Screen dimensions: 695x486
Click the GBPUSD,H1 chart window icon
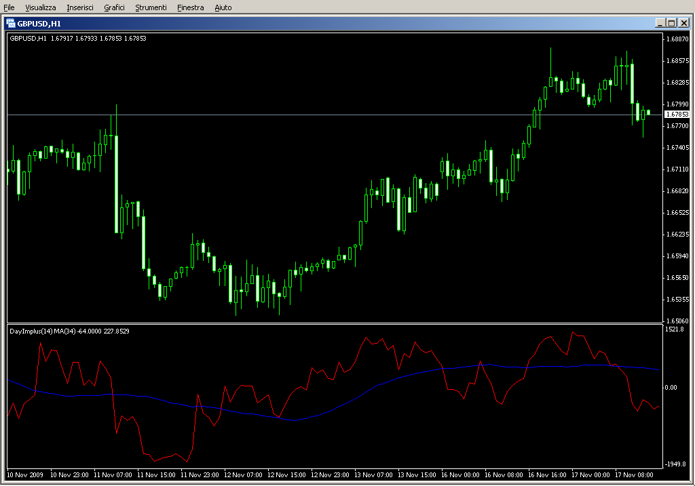(11, 24)
